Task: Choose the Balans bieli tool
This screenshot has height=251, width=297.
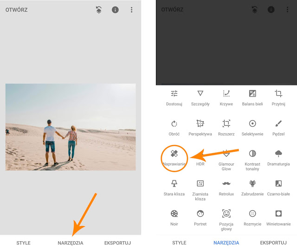Action: [x=252, y=98]
